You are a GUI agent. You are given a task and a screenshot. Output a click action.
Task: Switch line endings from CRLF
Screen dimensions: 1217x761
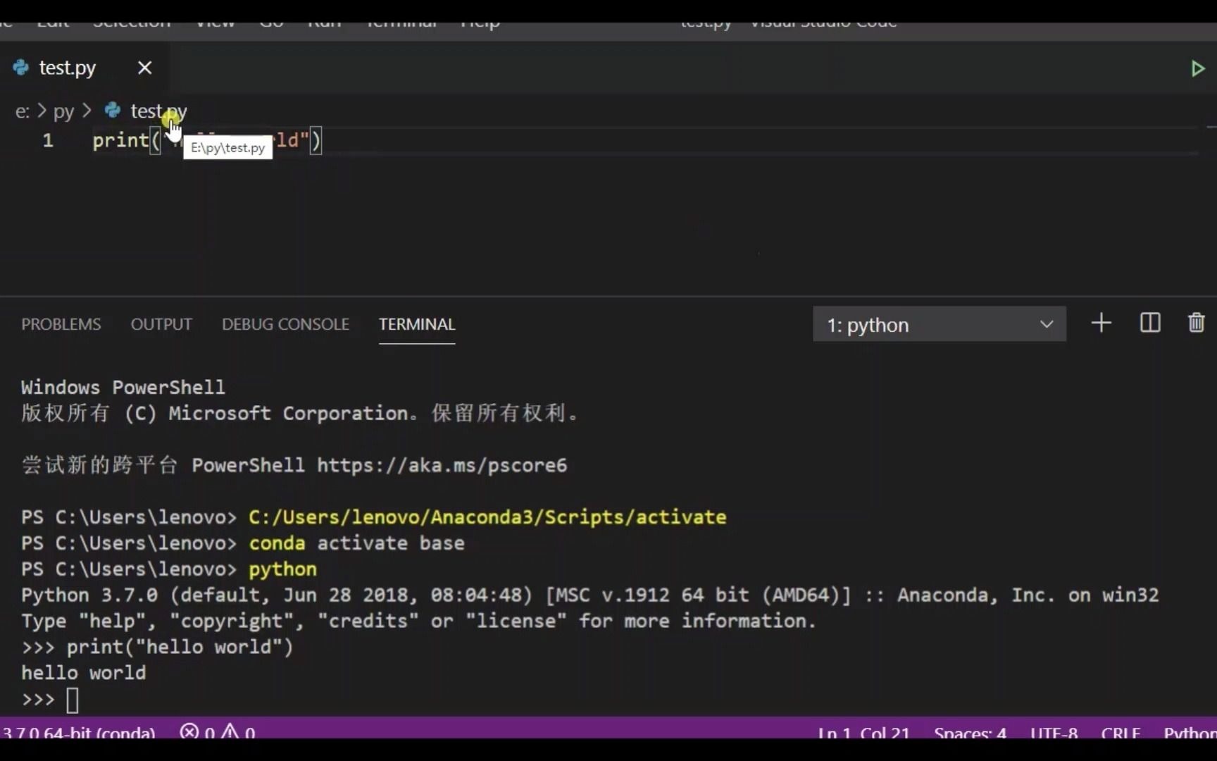click(x=1121, y=733)
